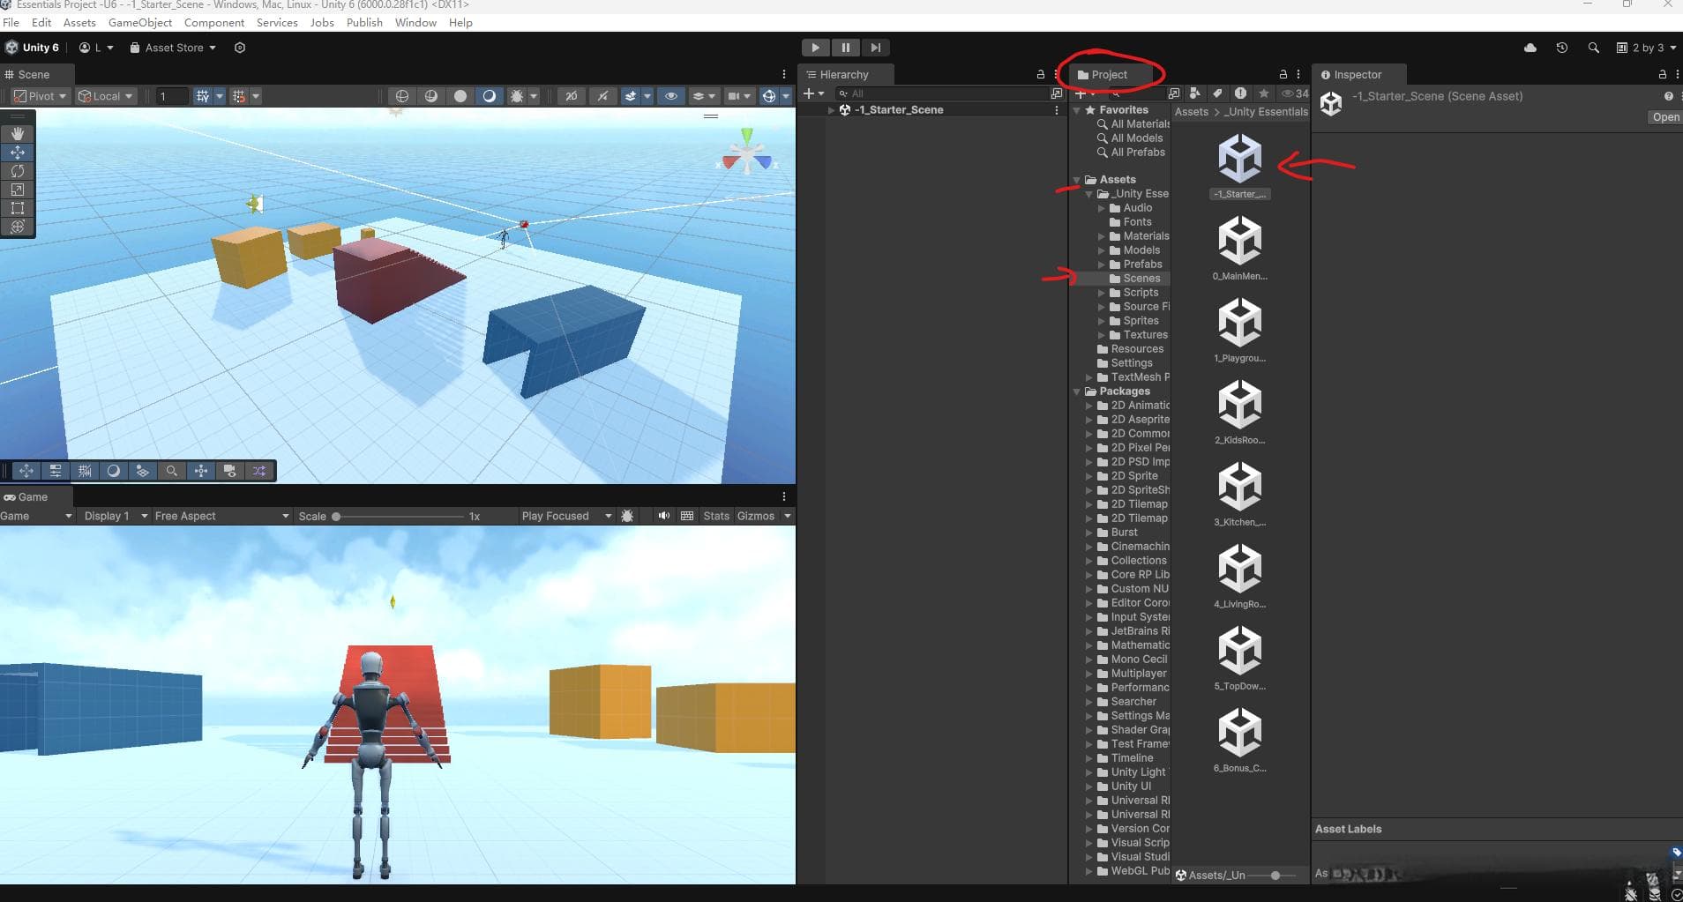Click the Pause button
Viewport: 1683px width, 902px height.
tap(845, 48)
